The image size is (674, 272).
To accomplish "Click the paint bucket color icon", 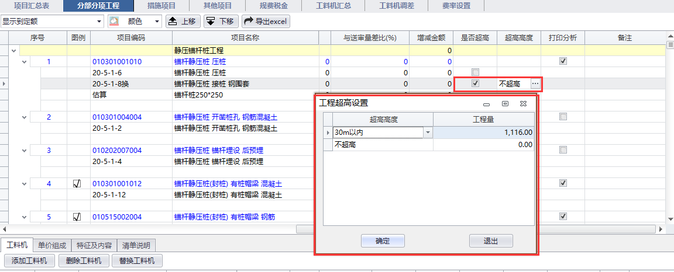I will point(114,22).
